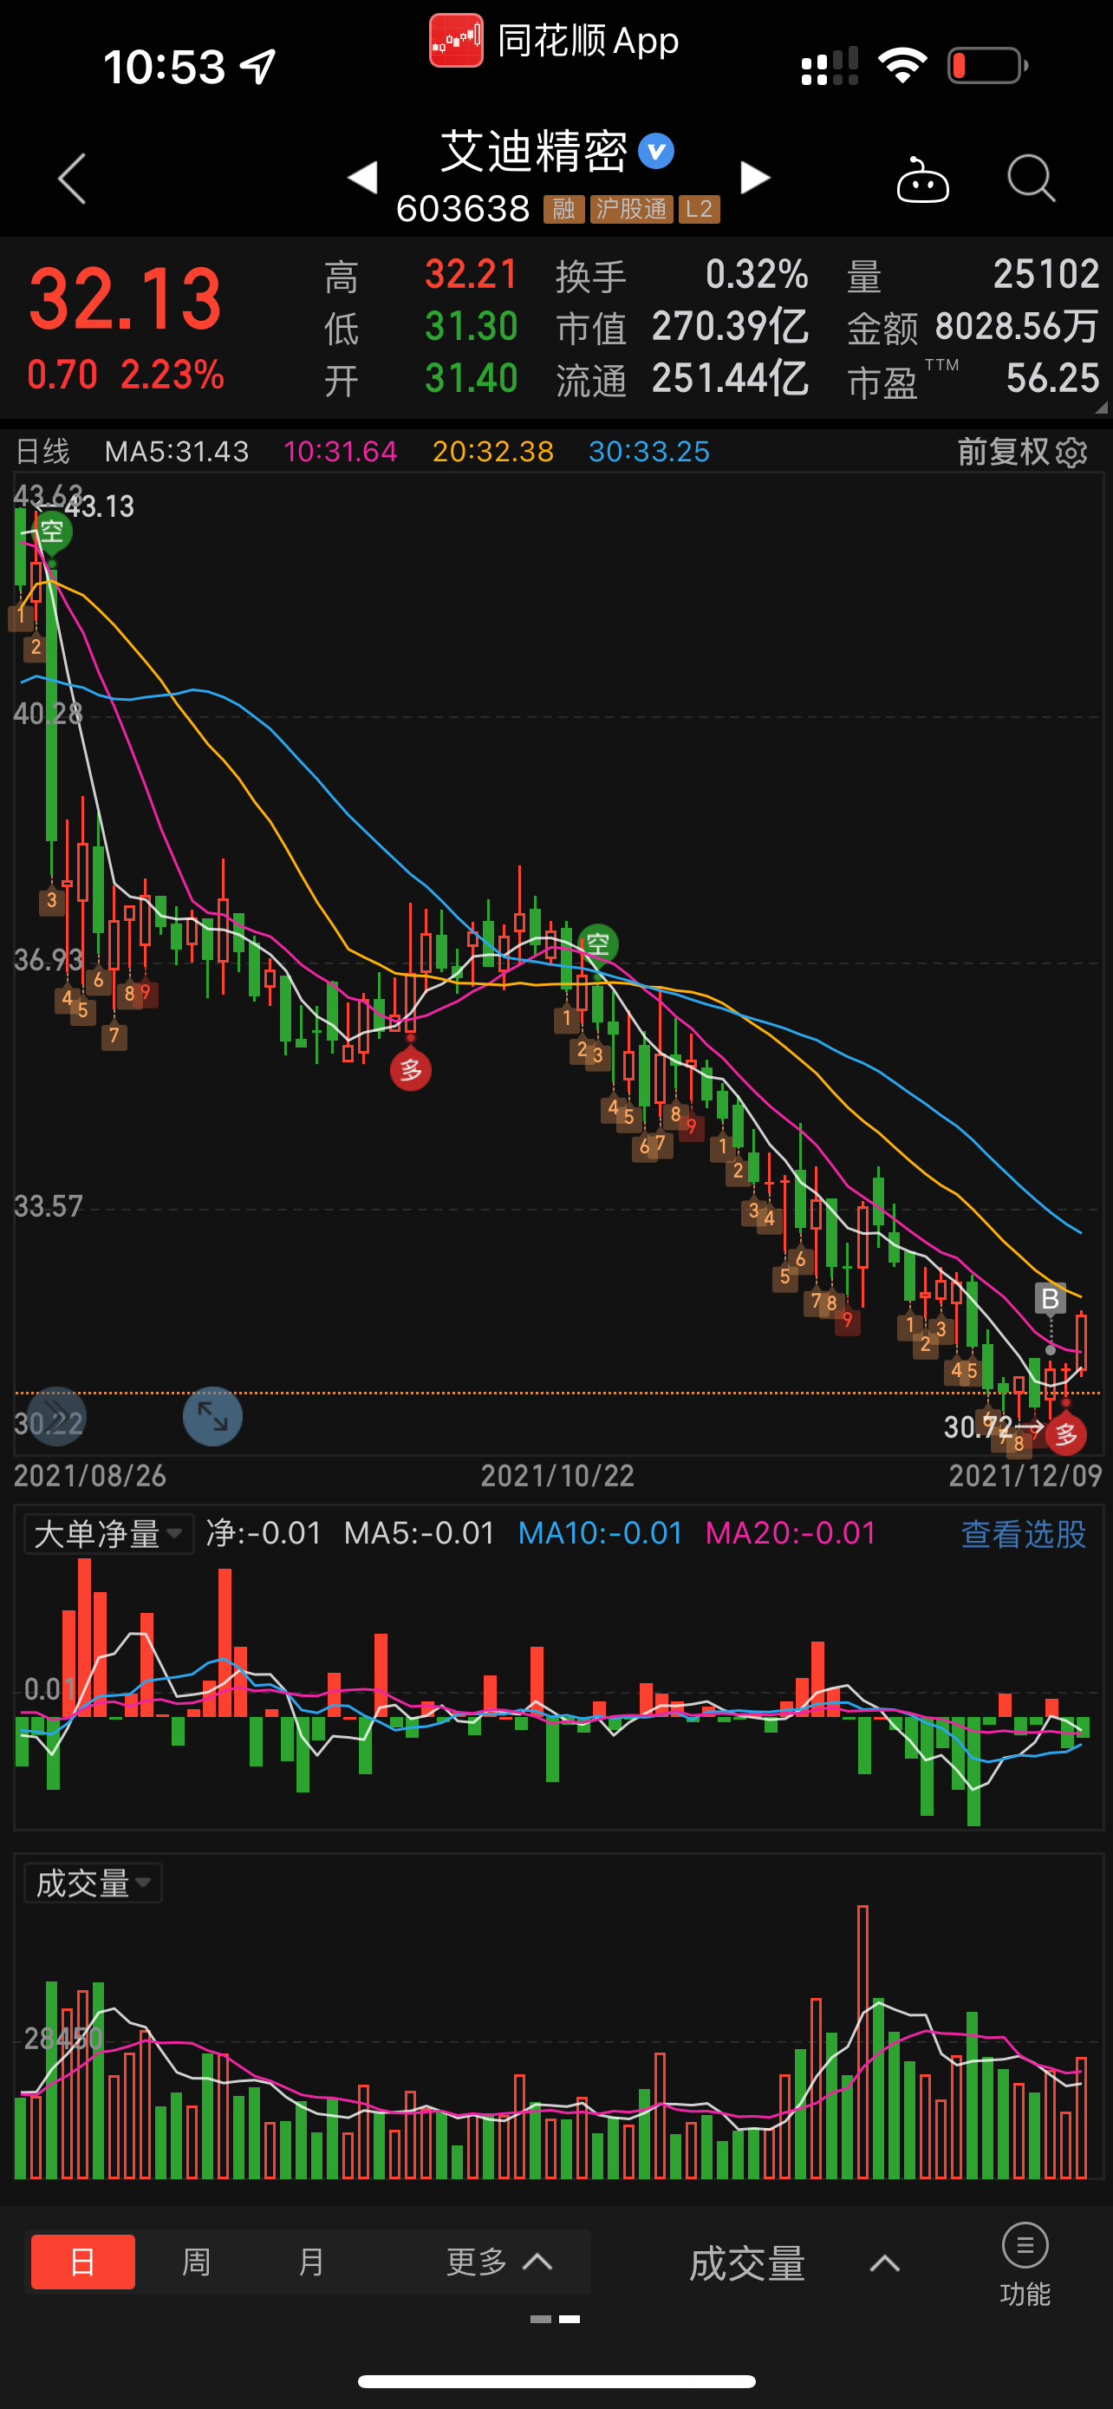The width and height of the screenshot is (1113, 2409).
Task: Tap the 2021/10/22 date label
Action: [557, 1477]
